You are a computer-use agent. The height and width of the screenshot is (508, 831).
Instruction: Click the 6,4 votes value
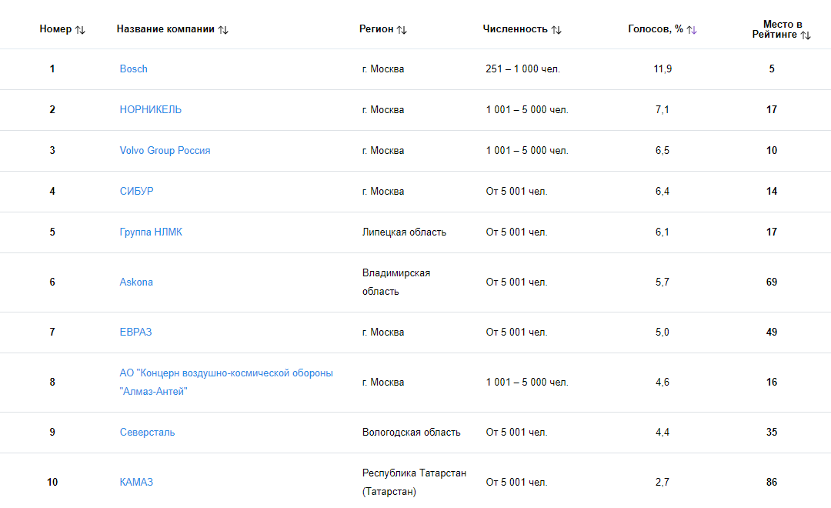pos(662,192)
